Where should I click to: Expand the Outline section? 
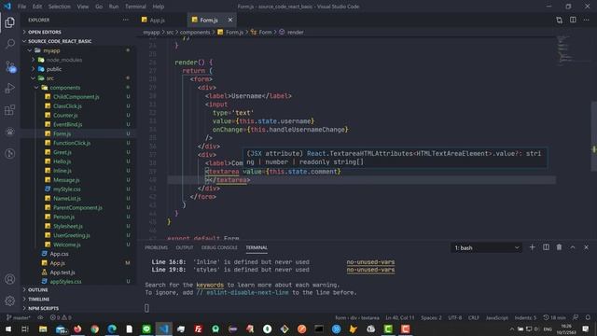38,290
